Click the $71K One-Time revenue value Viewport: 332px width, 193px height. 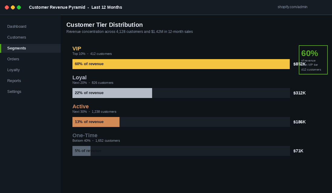(298, 151)
